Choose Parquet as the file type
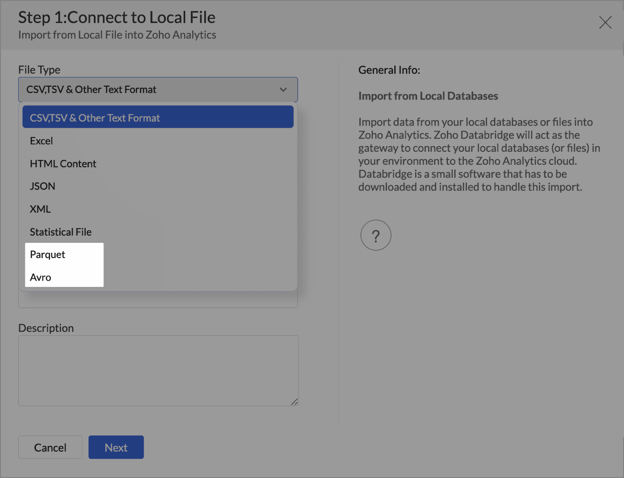 pyautogui.click(x=48, y=255)
